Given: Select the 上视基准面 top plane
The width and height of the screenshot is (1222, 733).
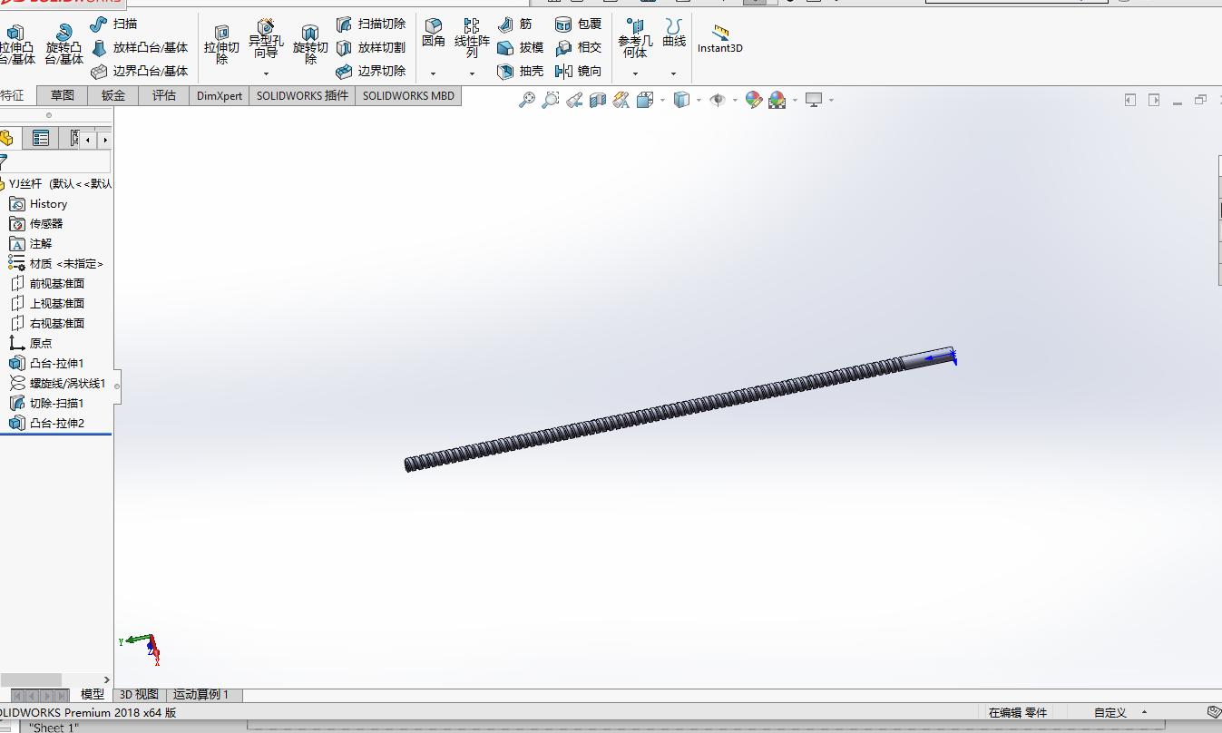Looking at the screenshot, I should click(x=46, y=304).
